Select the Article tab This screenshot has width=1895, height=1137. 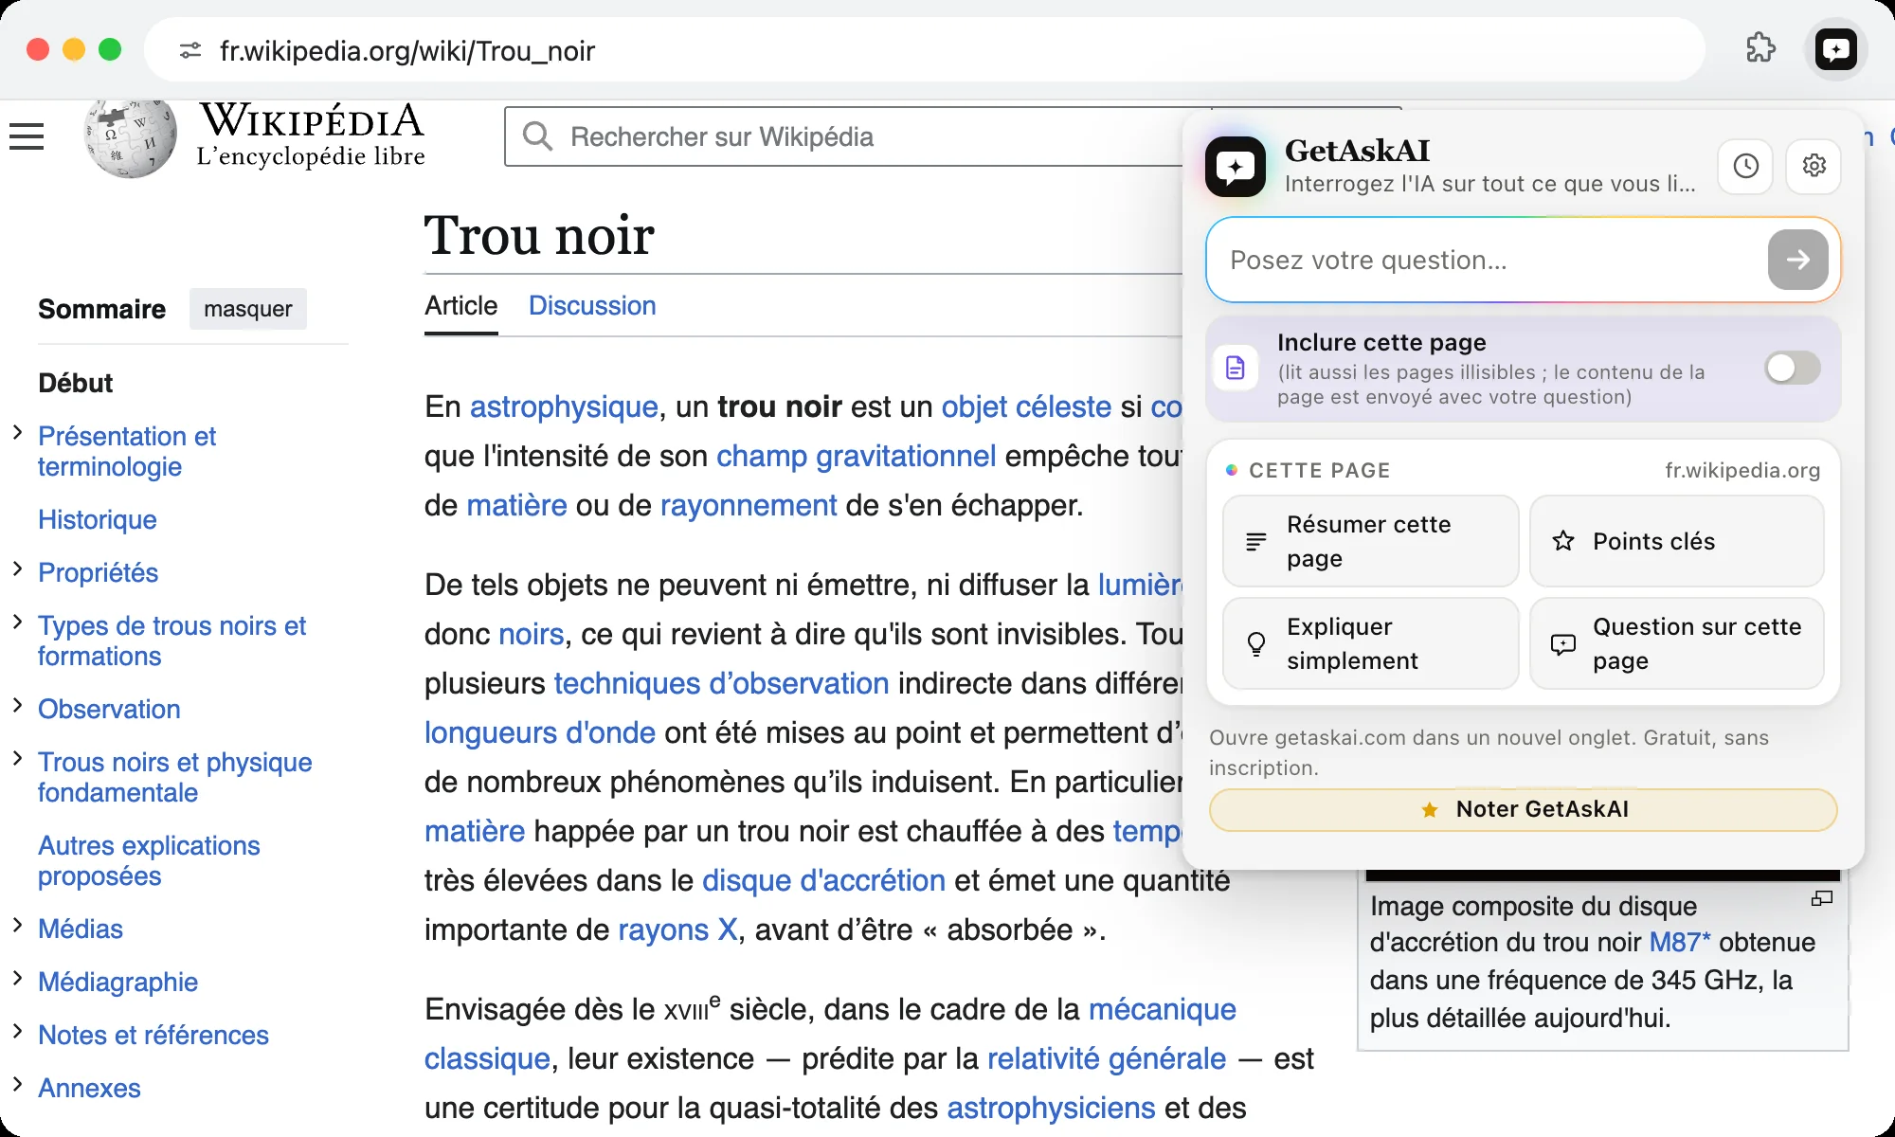tap(460, 306)
